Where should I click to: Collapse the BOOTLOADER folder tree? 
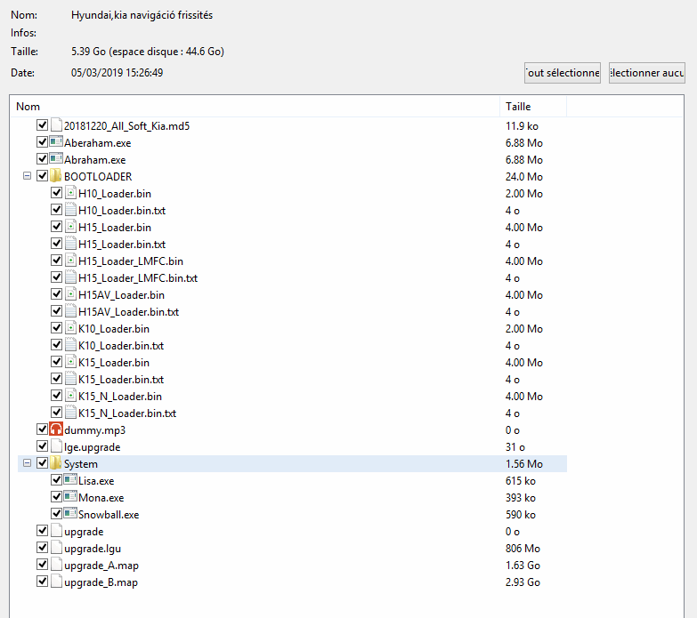pos(27,177)
